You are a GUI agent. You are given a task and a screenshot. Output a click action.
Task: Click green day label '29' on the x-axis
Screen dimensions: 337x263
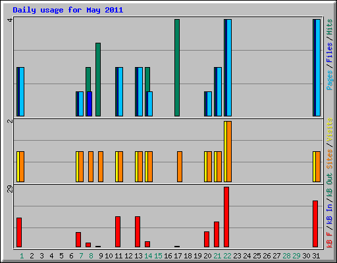coord(296,256)
